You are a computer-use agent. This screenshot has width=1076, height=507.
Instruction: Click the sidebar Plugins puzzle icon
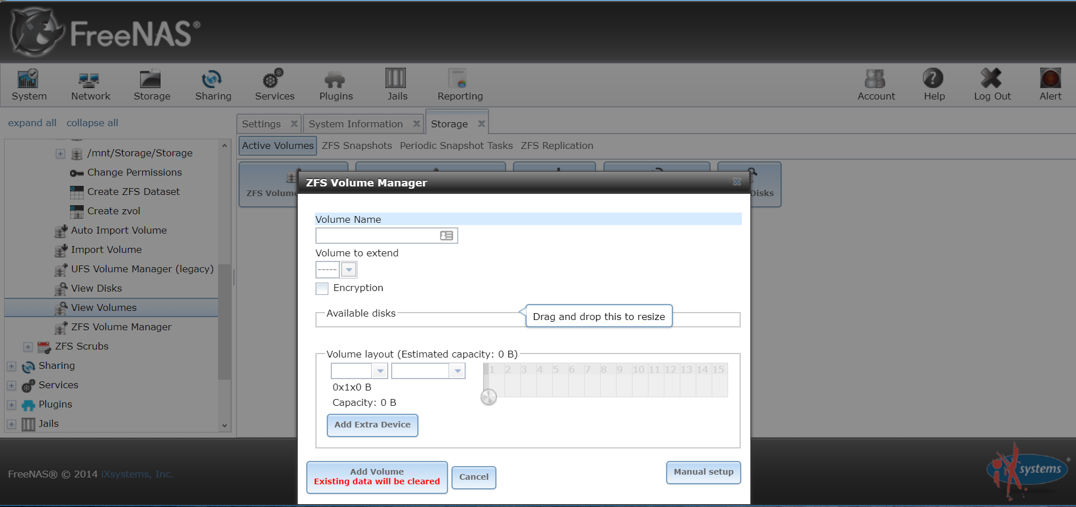pos(28,405)
